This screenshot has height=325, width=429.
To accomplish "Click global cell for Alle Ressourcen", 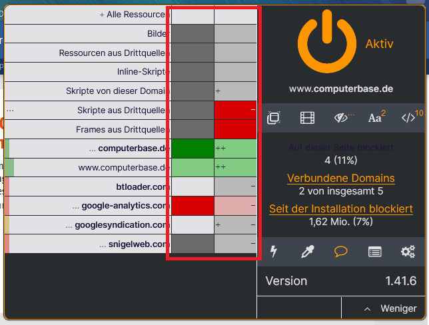I will tap(193, 15).
